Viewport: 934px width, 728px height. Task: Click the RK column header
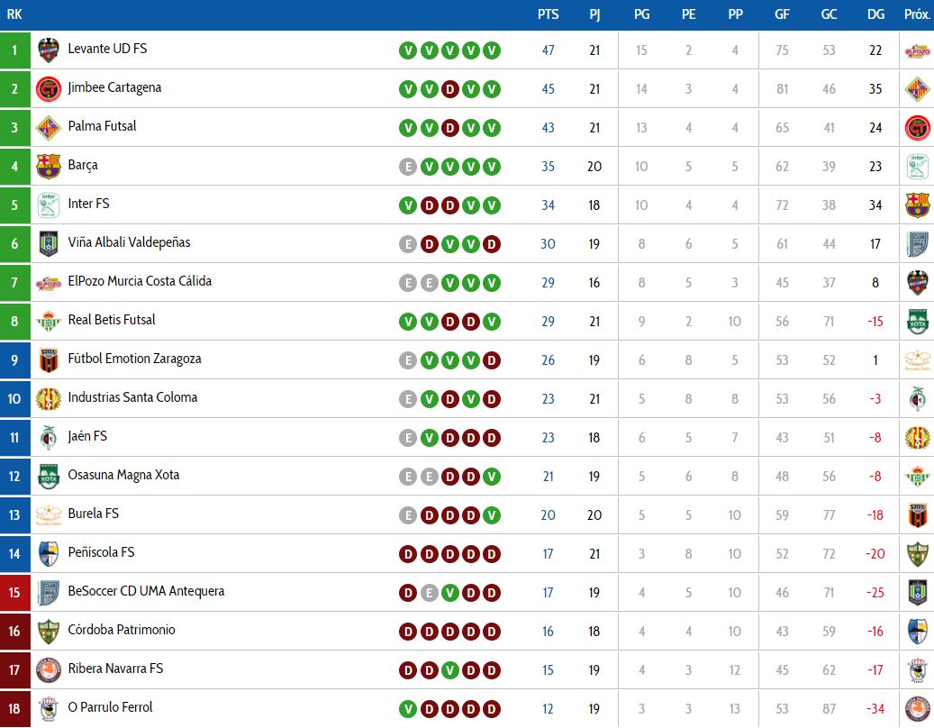[14, 14]
